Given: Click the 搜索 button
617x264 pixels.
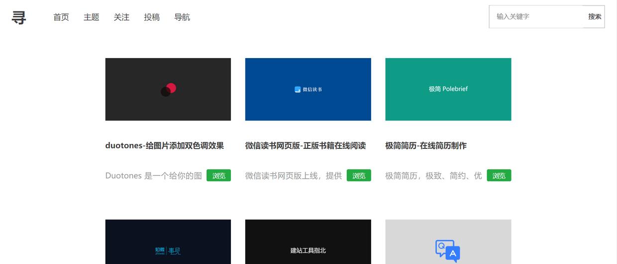Looking at the screenshot, I should pyautogui.click(x=595, y=16).
